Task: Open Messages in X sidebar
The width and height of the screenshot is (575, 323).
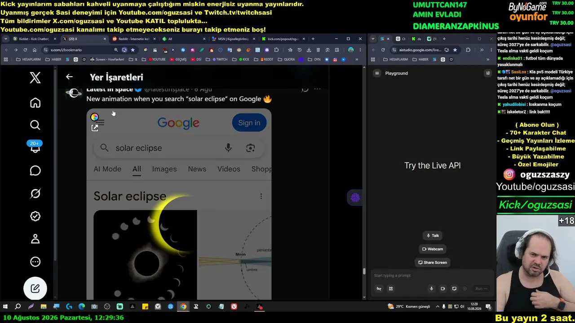Action: [35, 171]
